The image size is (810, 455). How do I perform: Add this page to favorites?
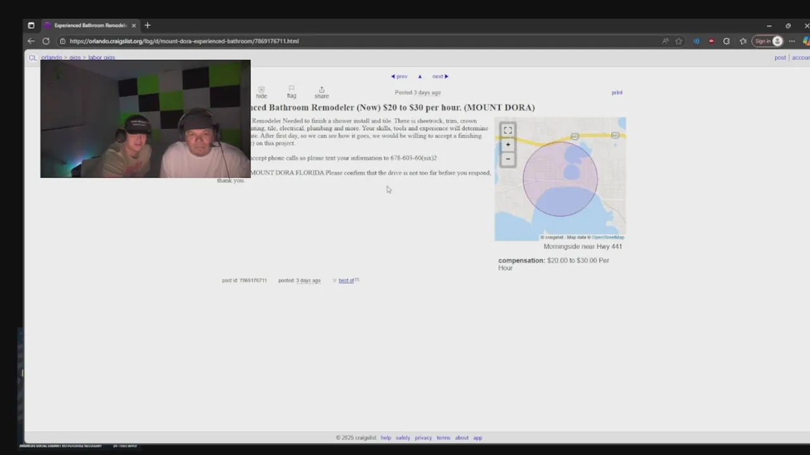point(679,41)
